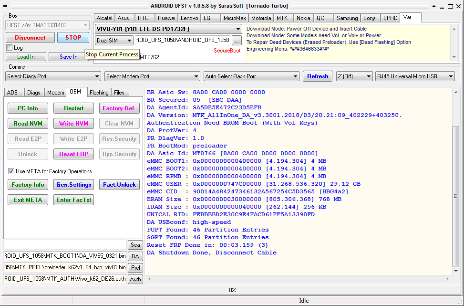
Task: Open the UFST serial number dropdown
Action: point(47,25)
